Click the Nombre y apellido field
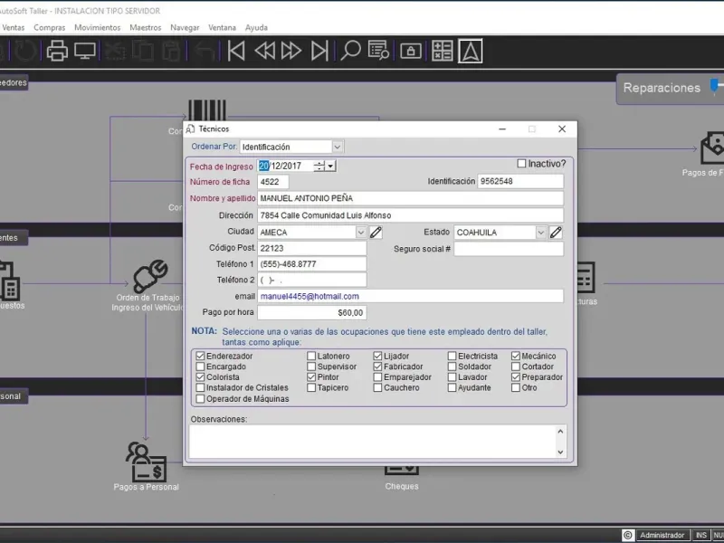Image resolution: width=724 pixels, height=543 pixels. tap(411, 198)
